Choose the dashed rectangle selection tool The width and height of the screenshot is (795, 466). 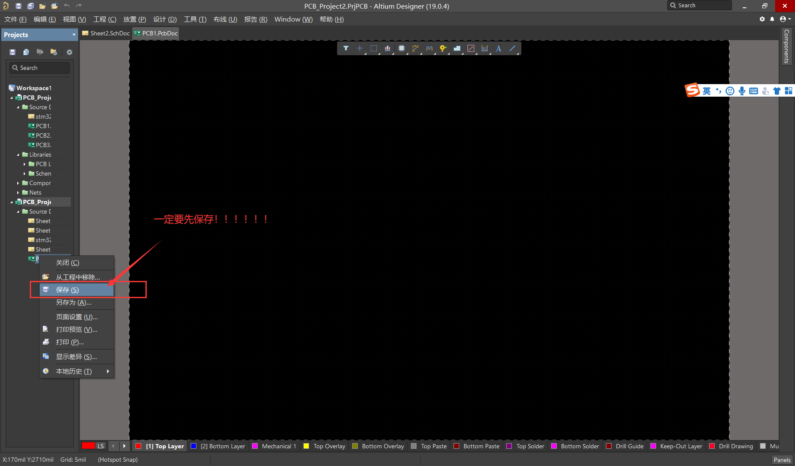point(374,48)
